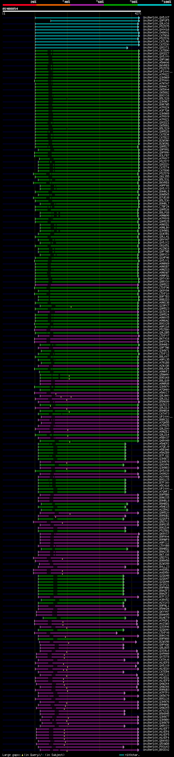Select hit label UniRef100_Q3KN70
The image size is (174, 757).
point(156,387)
